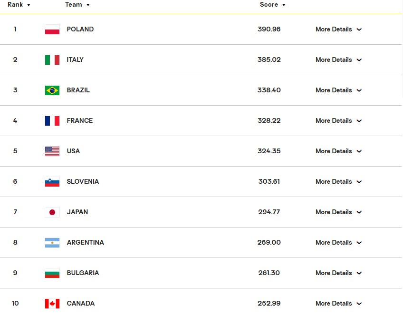Sort table by Team column
The width and height of the screenshot is (403, 317).
(x=77, y=5)
